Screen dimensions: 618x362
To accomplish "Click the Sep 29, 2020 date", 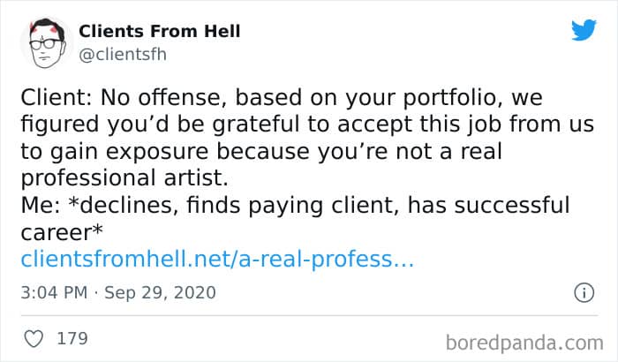I will click(x=160, y=292).
